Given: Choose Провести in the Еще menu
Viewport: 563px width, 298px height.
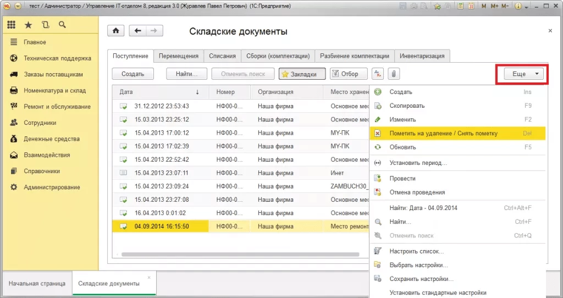Looking at the screenshot, I should coord(458,179).
